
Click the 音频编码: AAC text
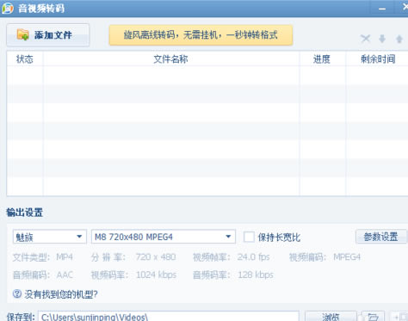(43, 275)
